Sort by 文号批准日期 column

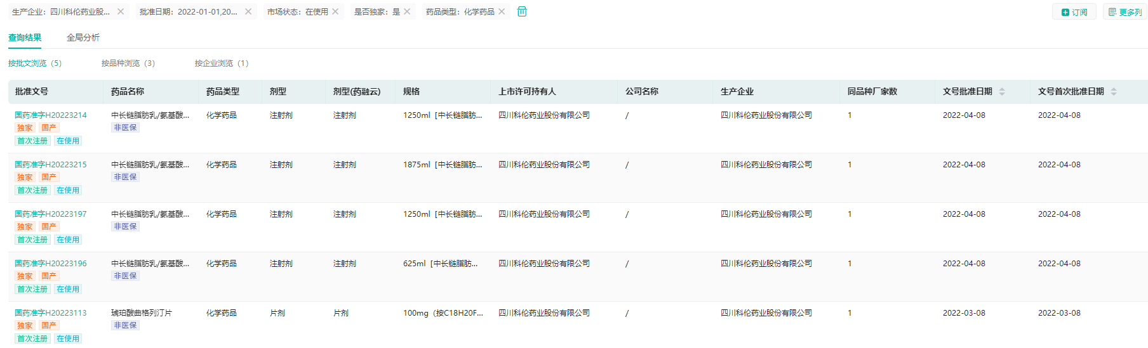(x=1002, y=91)
